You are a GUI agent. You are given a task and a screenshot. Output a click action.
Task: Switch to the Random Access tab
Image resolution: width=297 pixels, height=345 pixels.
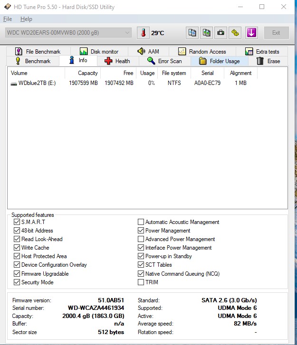tap(202, 51)
